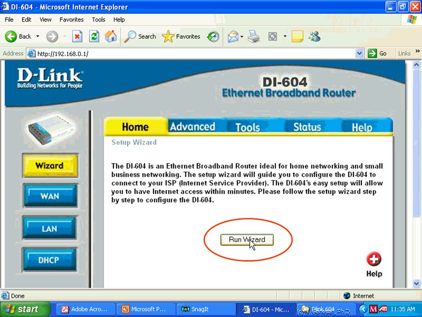The image size is (422, 317).
Task: Click the vertical scrollbar thumb
Action: point(416,143)
